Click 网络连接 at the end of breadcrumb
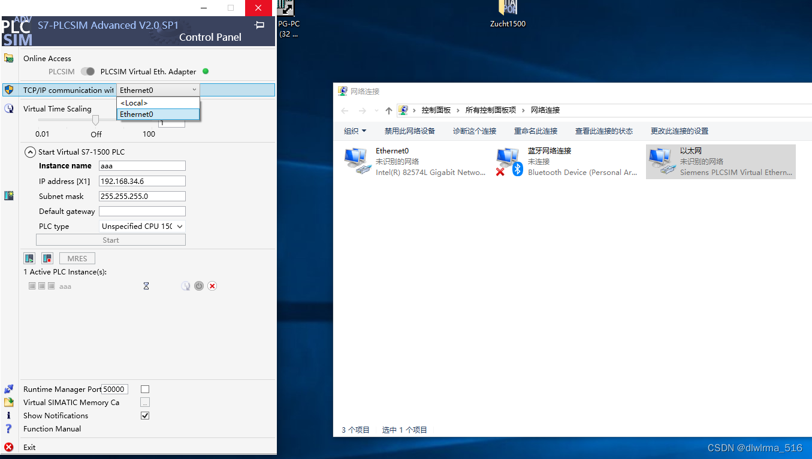 545,110
